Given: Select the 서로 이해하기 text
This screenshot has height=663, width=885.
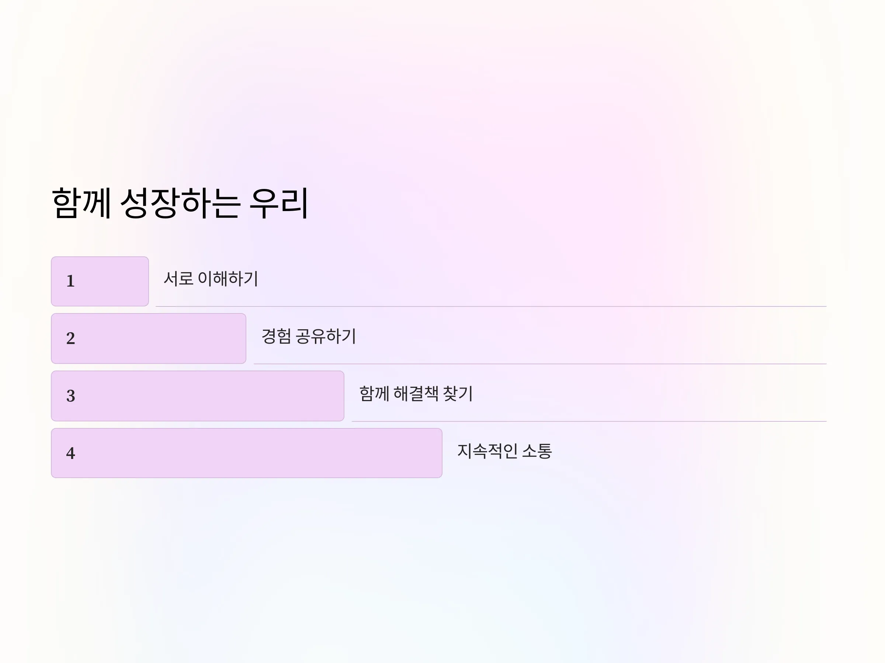Looking at the screenshot, I should tap(211, 278).
